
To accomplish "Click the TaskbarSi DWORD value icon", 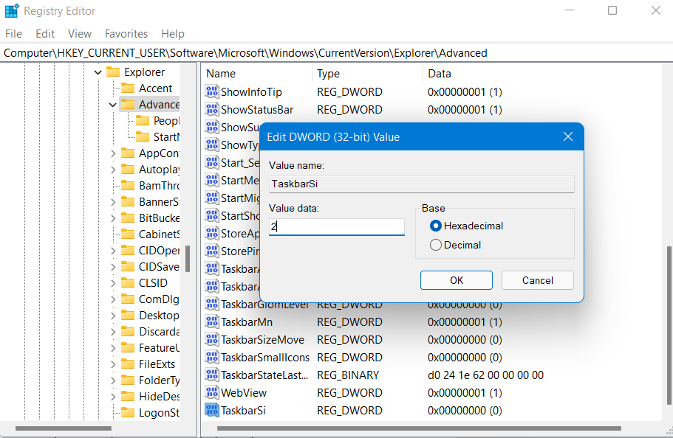I will pos(212,411).
